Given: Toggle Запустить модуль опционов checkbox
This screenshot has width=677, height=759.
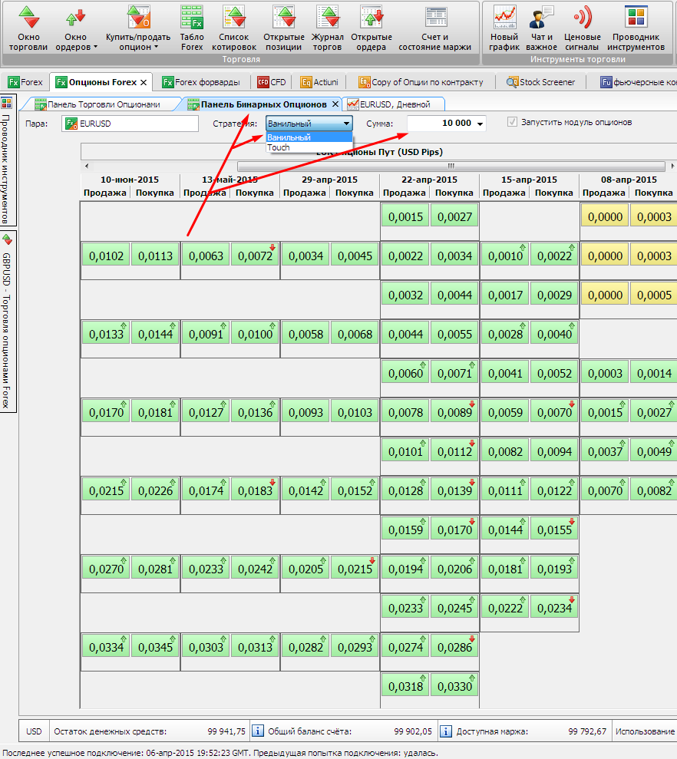Looking at the screenshot, I should point(513,123).
